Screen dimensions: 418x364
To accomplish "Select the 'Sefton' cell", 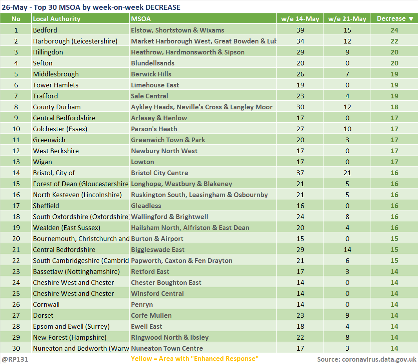I will (x=80, y=63).
